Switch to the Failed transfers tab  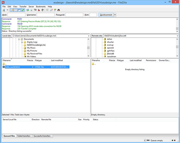click(24, 136)
